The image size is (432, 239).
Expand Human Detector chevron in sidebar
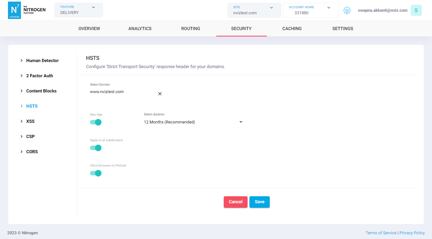click(x=22, y=60)
